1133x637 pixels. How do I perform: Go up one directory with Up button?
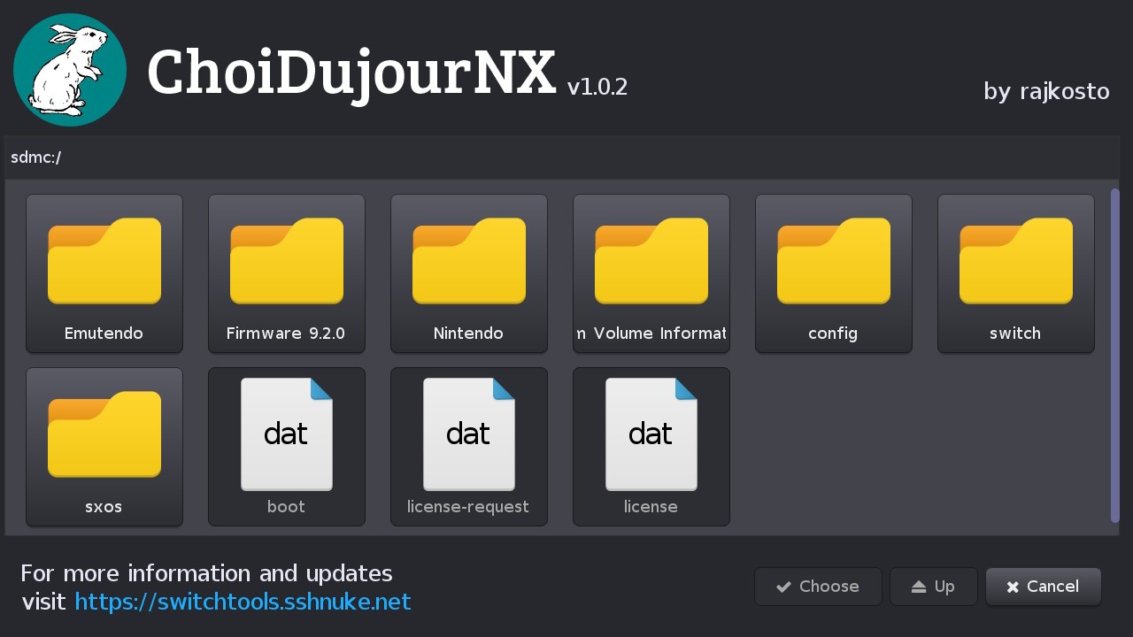(934, 587)
